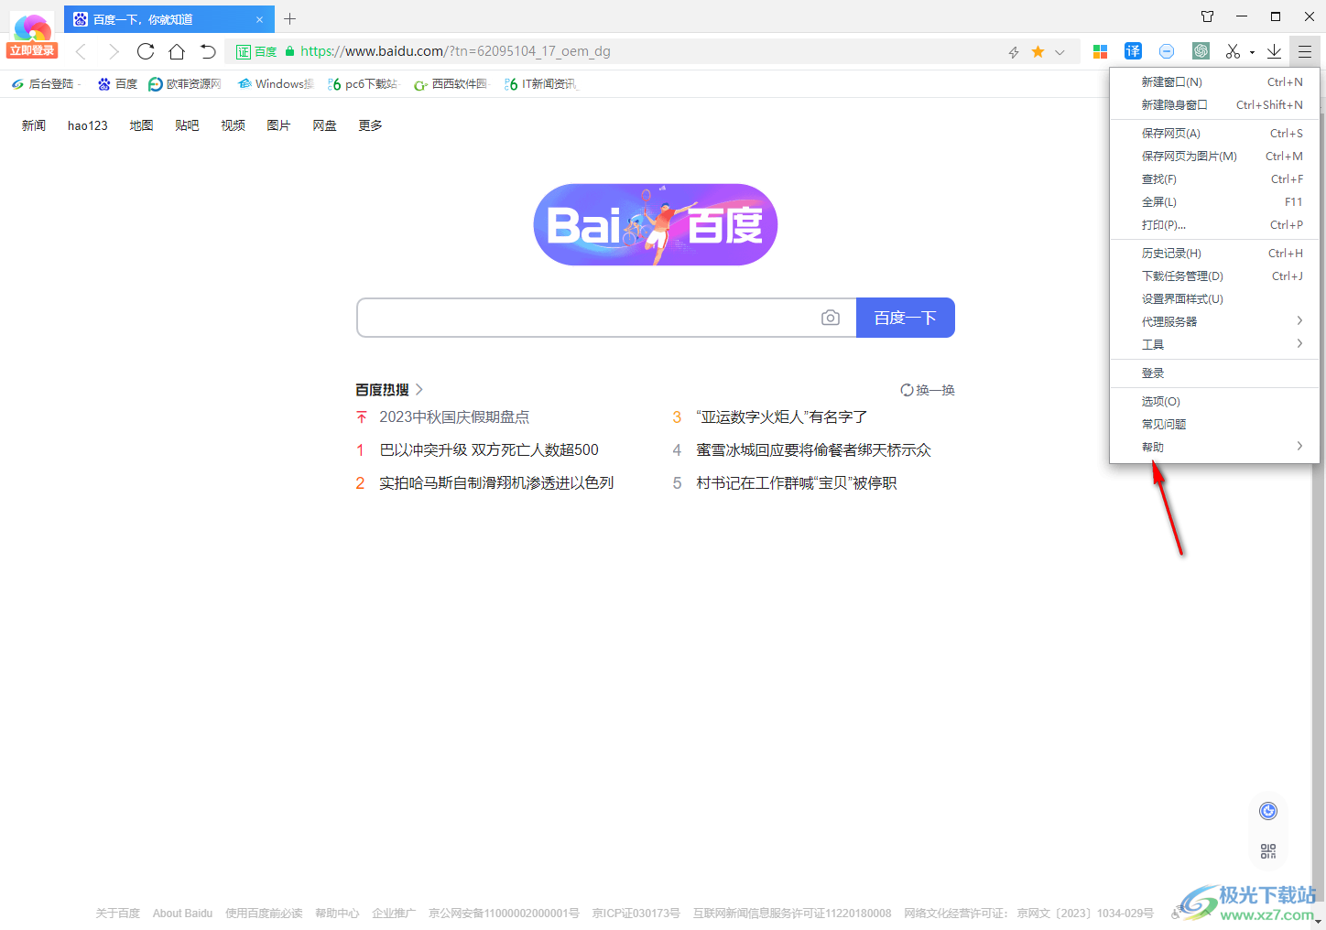
Task: Open the downloads arrow icon
Action: 1274,51
